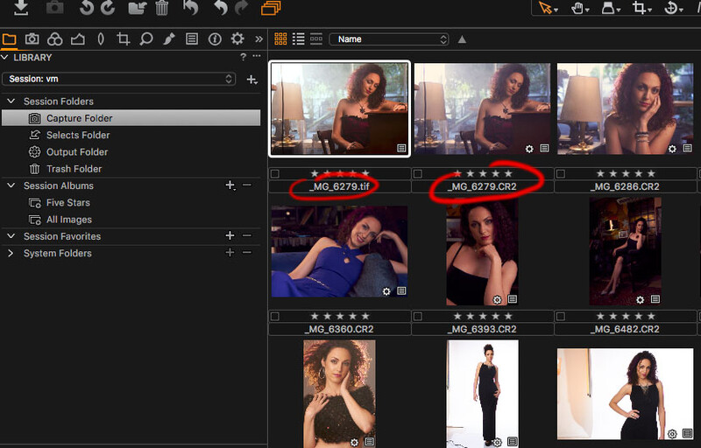Tick the checkbox for _MG_6279.tif
The image size is (701, 448).
[x=275, y=173]
